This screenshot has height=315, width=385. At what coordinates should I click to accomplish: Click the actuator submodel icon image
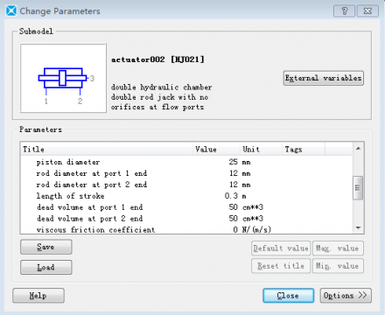point(63,78)
